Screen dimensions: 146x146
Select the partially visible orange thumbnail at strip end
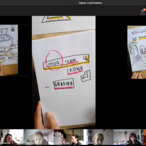tap(145, 137)
